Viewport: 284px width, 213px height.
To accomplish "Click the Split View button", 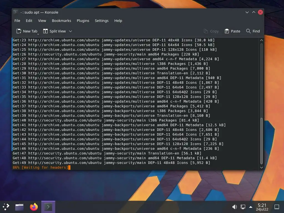I will pos(55,31).
